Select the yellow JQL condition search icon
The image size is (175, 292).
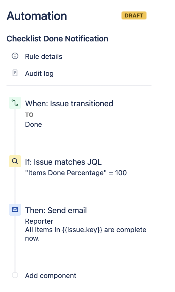click(x=15, y=161)
